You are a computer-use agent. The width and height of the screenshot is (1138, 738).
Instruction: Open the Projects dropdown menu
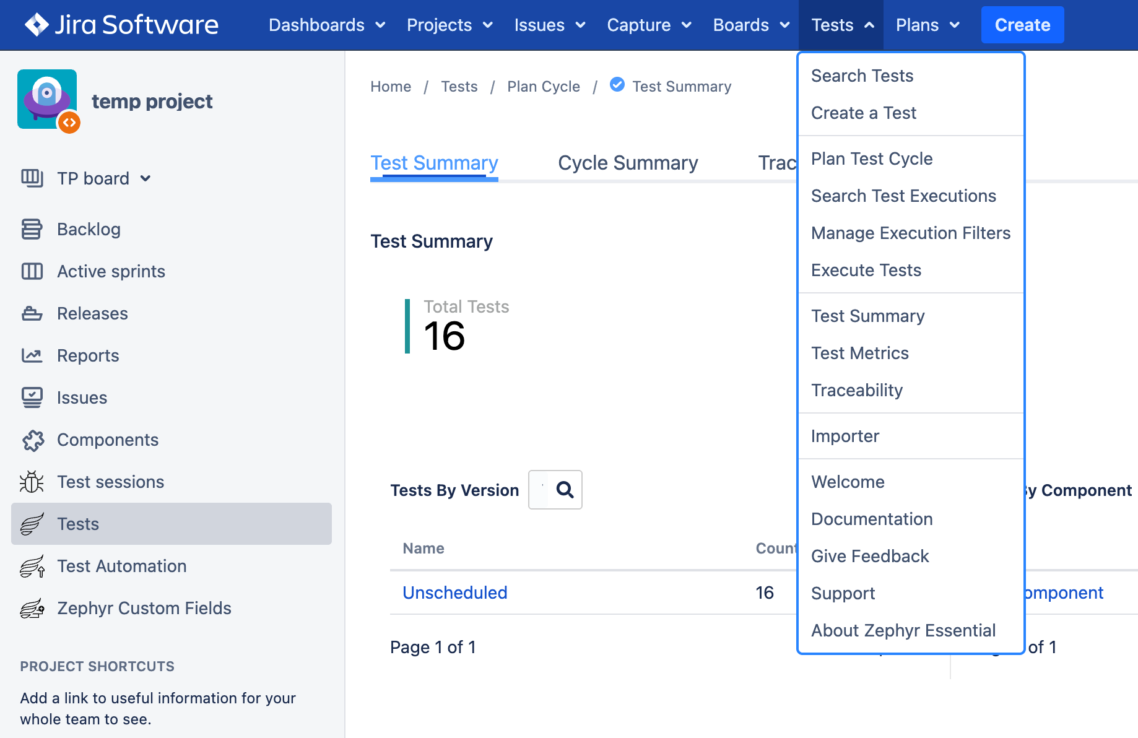pos(450,25)
